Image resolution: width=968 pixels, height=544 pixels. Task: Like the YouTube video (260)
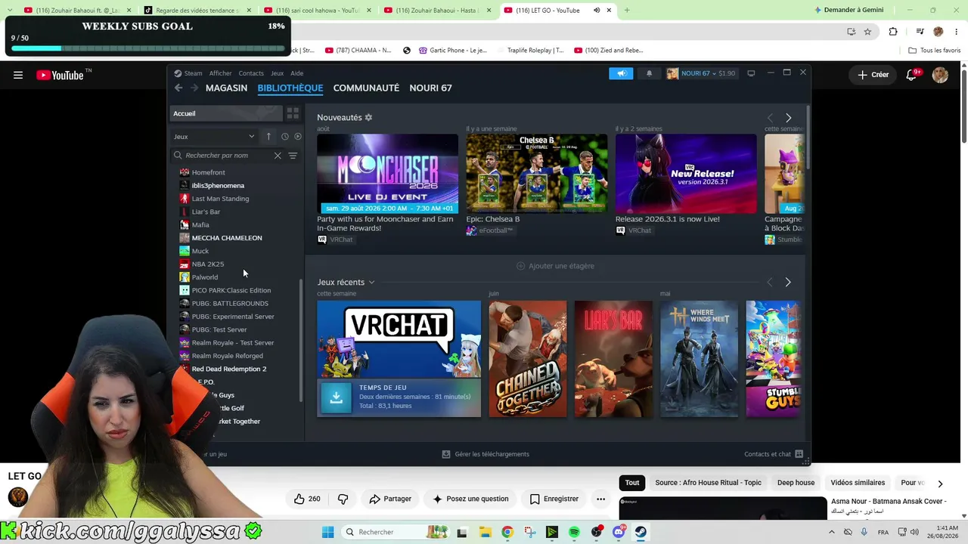pyautogui.click(x=307, y=499)
